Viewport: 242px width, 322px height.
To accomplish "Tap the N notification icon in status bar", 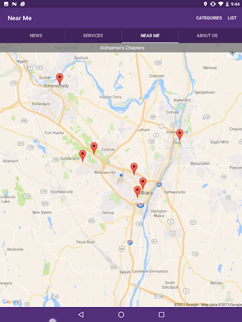I will point(14,4).
